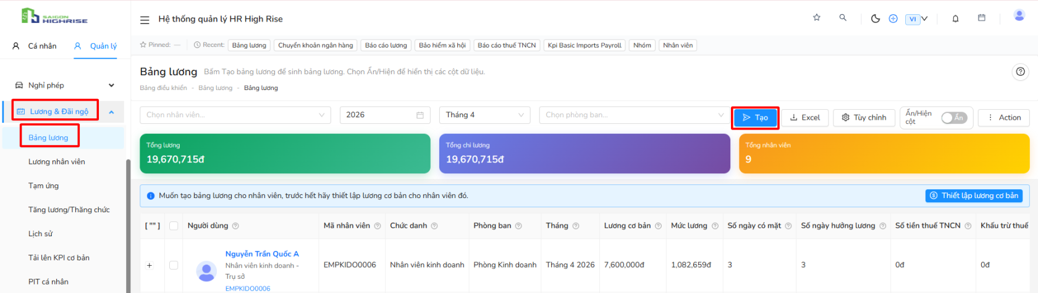Click the 2026 year input field
This screenshot has width=1038, height=293.
coord(384,115)
